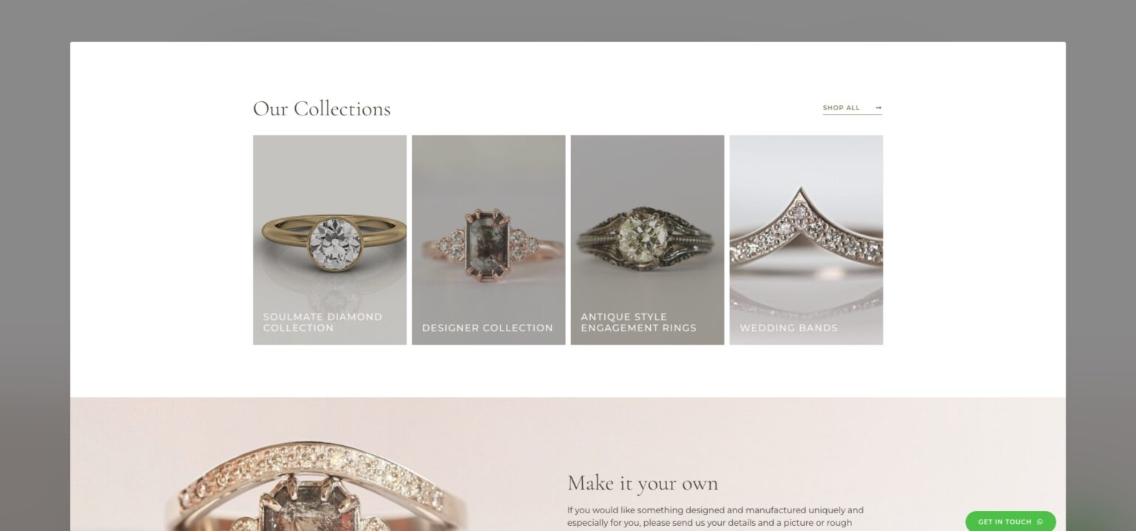Open the Designer Collection label
This screenshot has width=1136, height=531.
pos(487,328)
